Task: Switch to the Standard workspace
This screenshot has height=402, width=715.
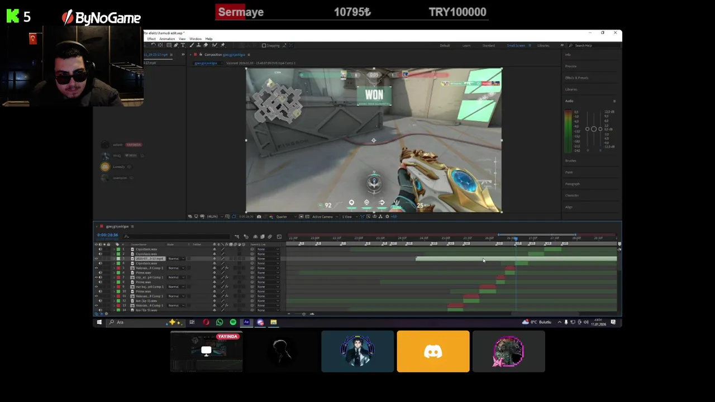Action: point(488,45)
